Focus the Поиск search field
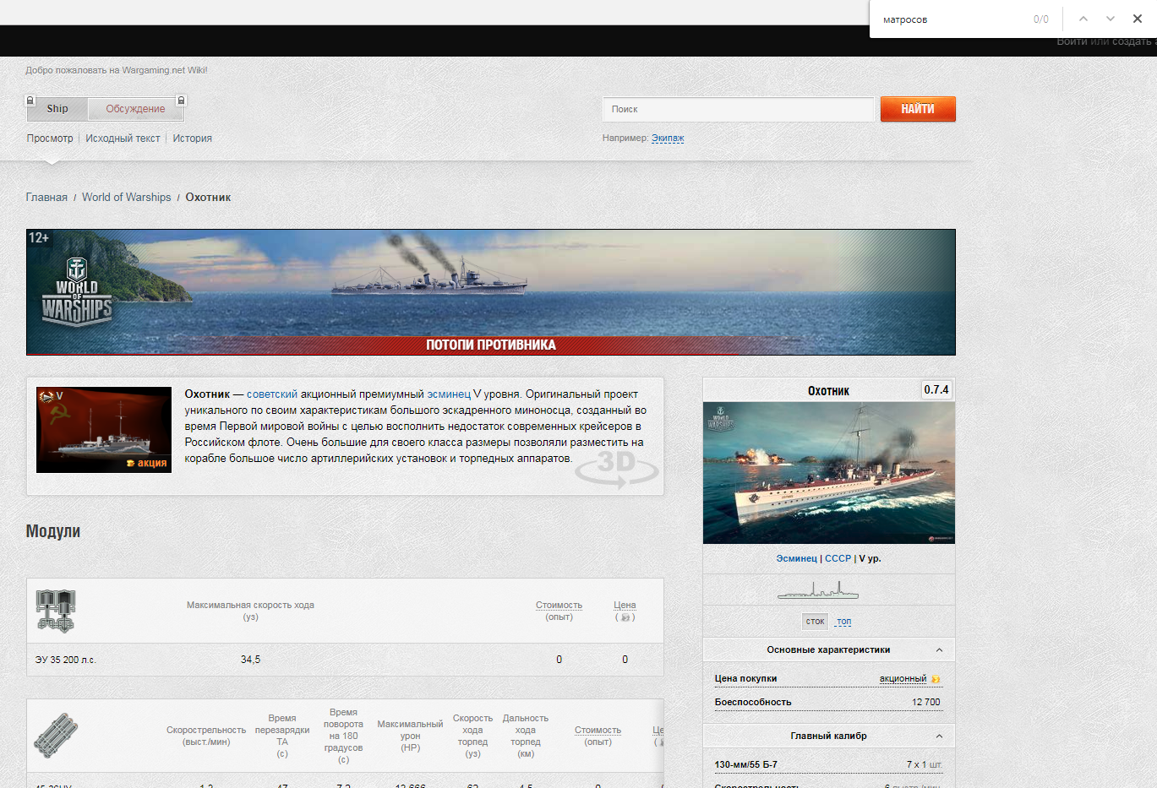This screenshot has height=788, width=1157. pyautogui.click(x=738, y=109)
